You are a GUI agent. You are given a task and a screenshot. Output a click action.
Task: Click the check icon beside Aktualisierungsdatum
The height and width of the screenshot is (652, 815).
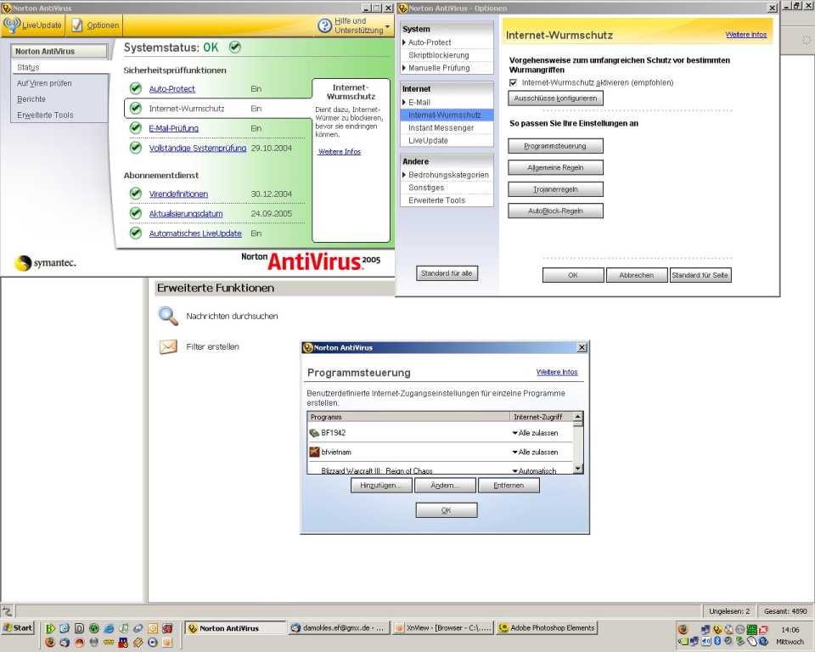(x=136, y=213)
